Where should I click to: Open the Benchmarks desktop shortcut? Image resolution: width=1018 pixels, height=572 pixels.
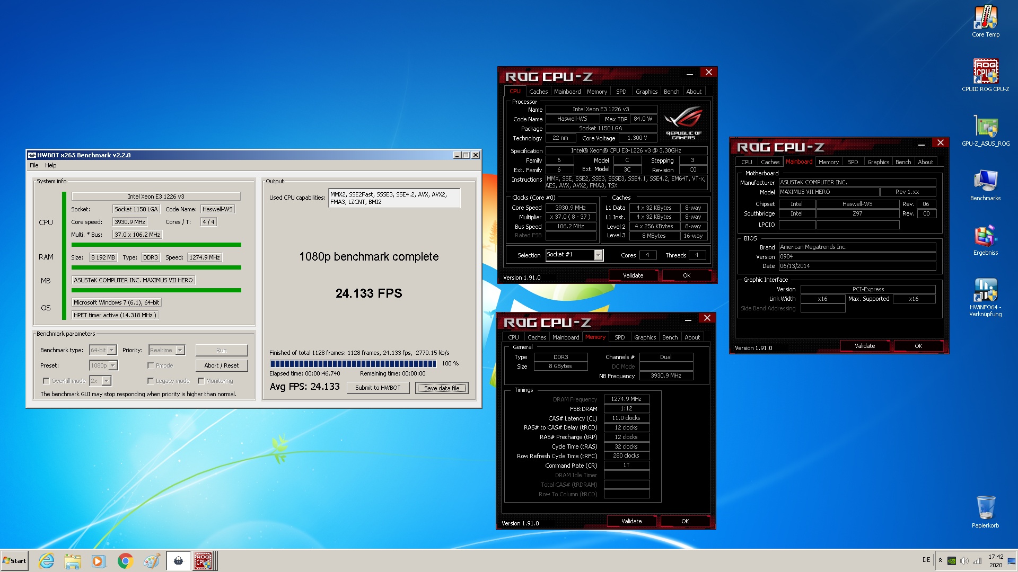point(985,185)
